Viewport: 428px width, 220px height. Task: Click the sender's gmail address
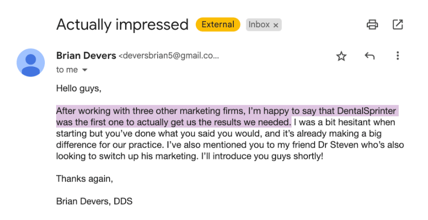tap(169, 56)
